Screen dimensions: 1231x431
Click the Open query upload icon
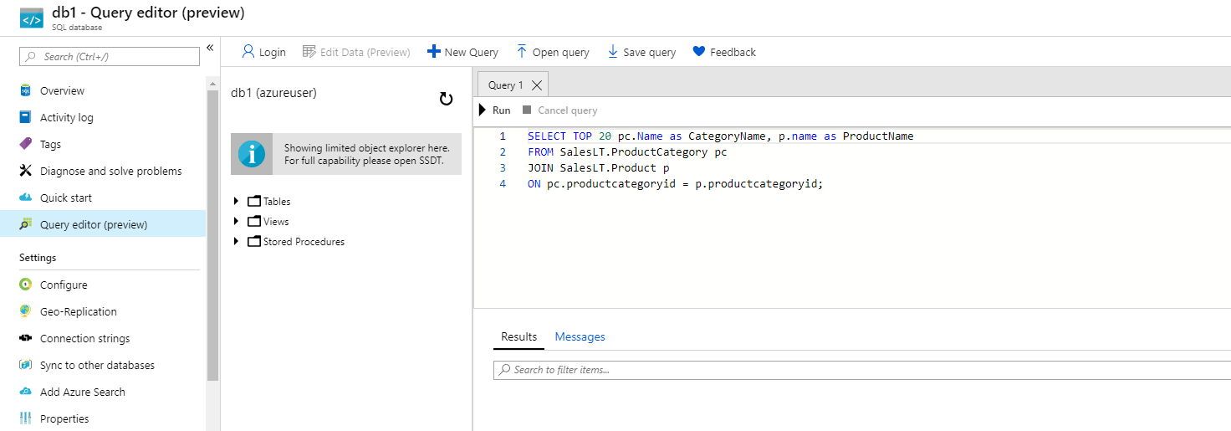(x=522, y=52)
